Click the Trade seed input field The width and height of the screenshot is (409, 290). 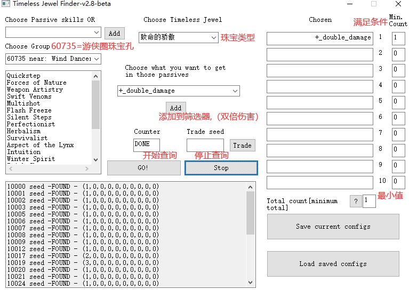[x=205, y=145]
